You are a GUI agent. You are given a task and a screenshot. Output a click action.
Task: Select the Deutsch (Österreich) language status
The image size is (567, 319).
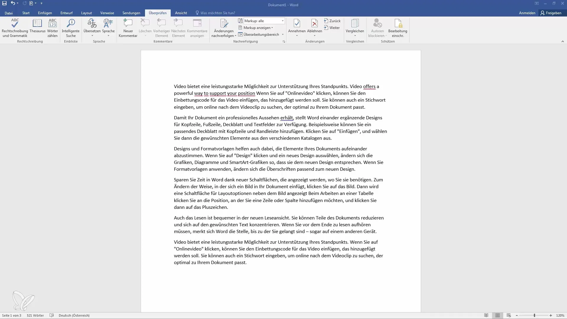[x=74, y=315]
